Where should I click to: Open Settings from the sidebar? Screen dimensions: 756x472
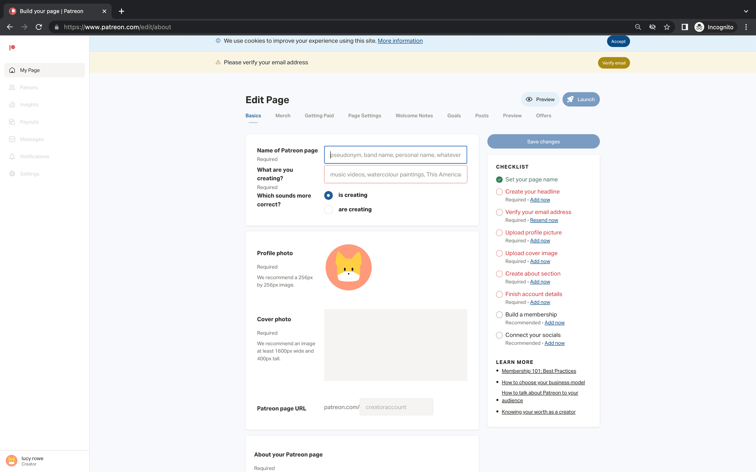click(30, 173)
